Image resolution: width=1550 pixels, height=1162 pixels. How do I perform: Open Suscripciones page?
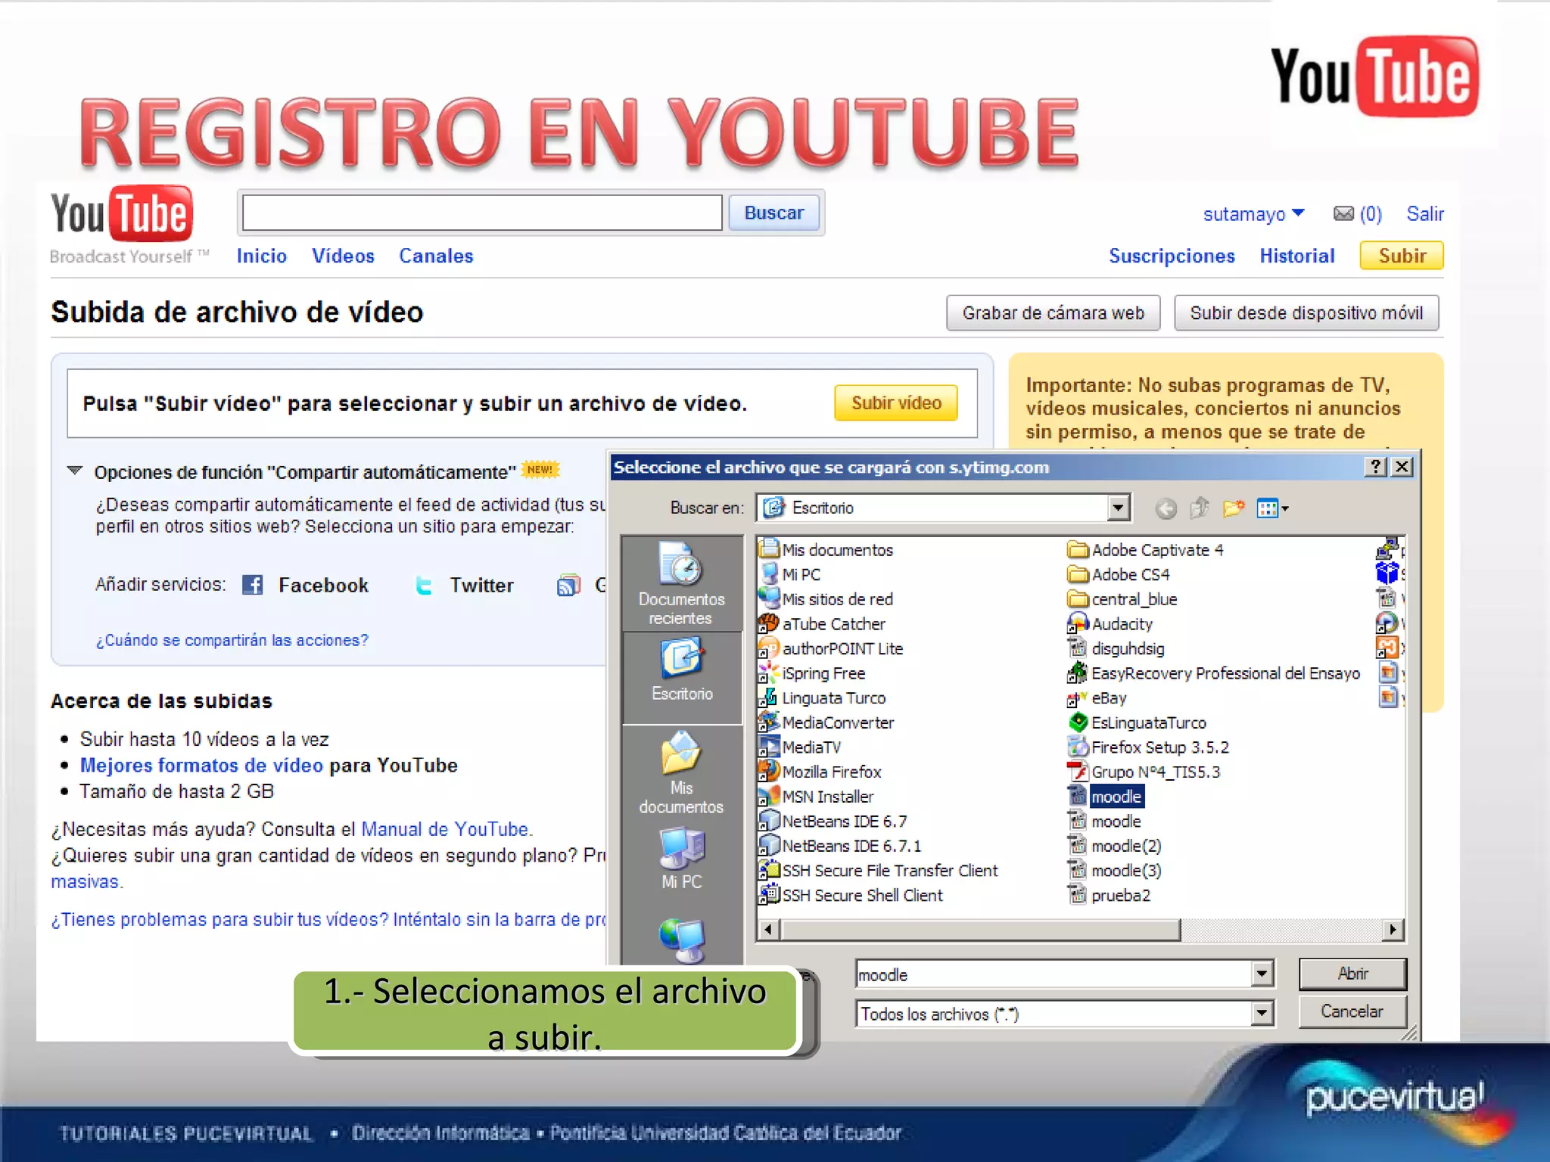click(x=1172, y=256)
